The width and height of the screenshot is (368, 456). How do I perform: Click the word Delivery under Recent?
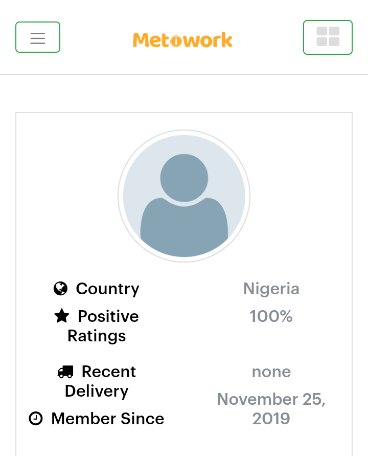click(x=97, y=391)
